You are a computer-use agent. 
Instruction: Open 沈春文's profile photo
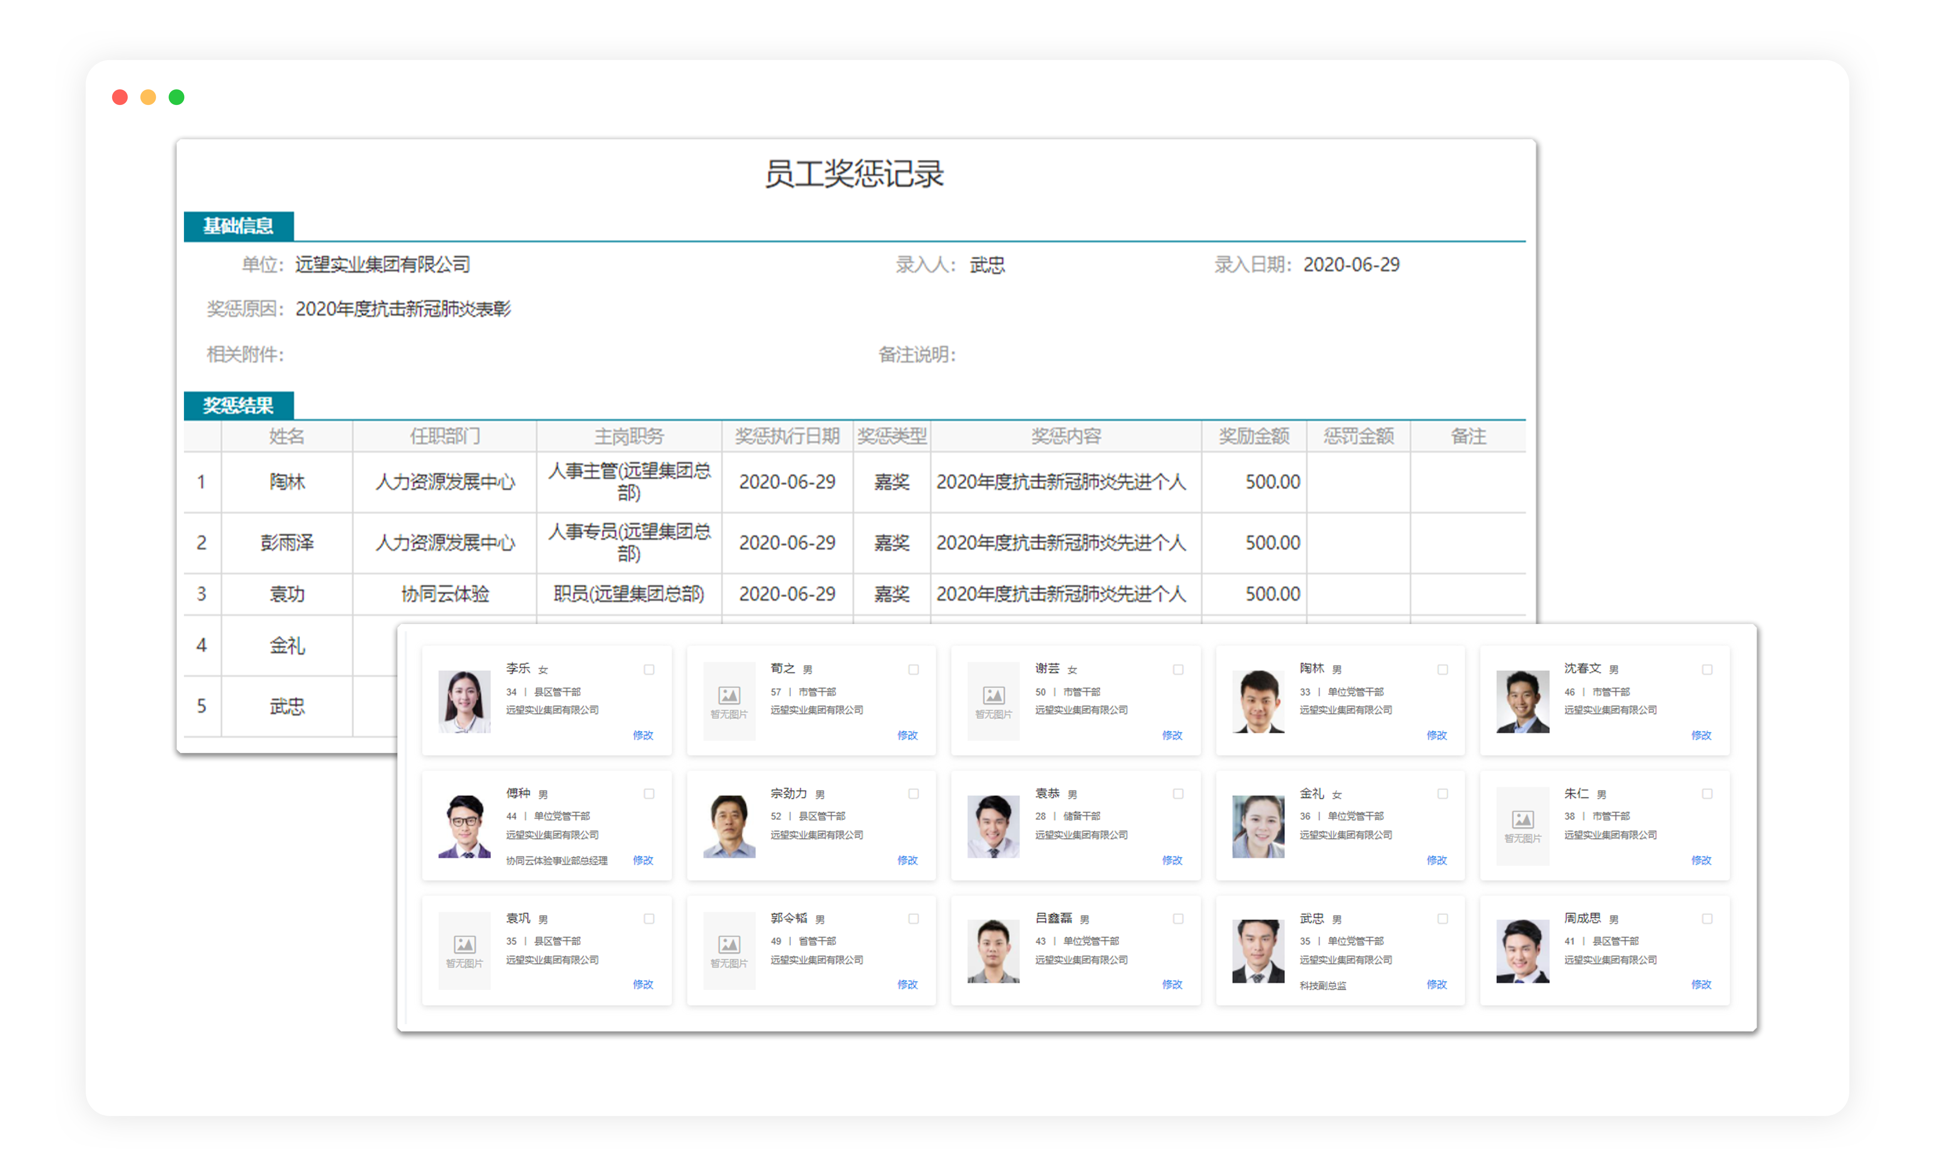click(x=1523, y=701)
